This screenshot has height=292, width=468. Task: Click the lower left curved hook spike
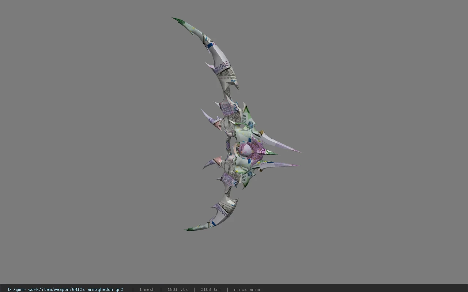click(x=212, y=163)
